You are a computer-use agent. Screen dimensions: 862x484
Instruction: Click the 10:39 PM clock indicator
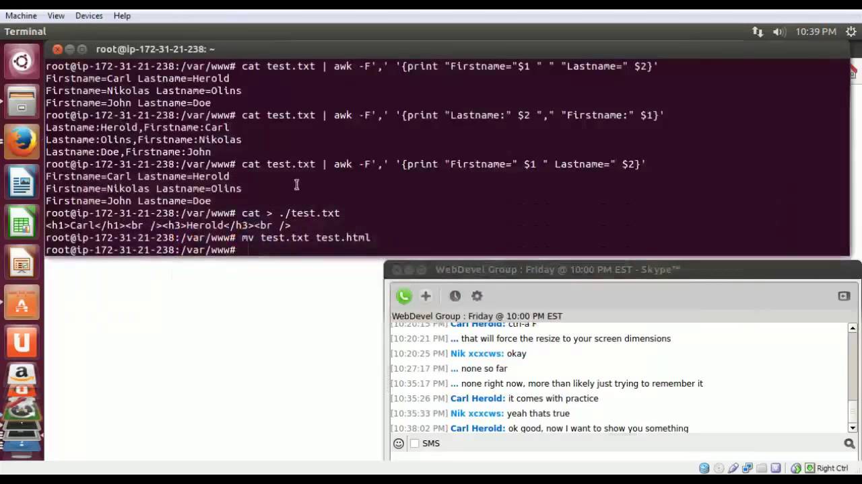tap(816, 32)
